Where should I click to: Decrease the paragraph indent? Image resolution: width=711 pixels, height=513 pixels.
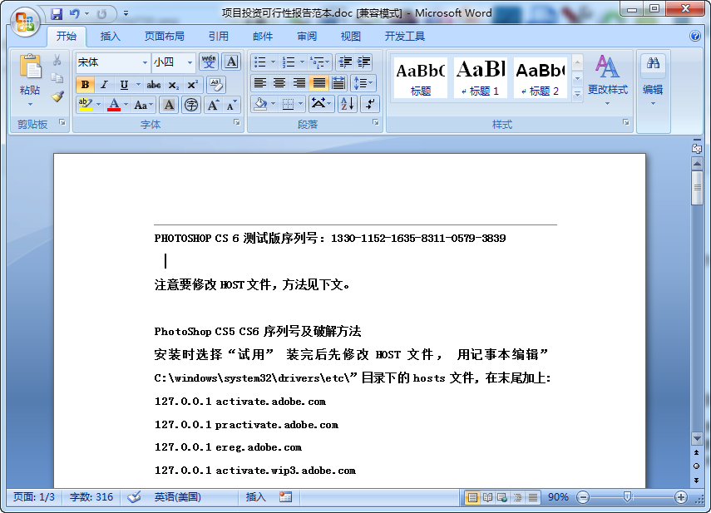coord(345,62)
